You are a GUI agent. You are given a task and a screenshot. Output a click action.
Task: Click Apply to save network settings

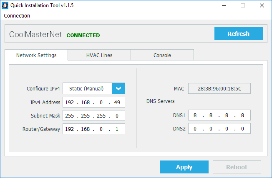184,167
